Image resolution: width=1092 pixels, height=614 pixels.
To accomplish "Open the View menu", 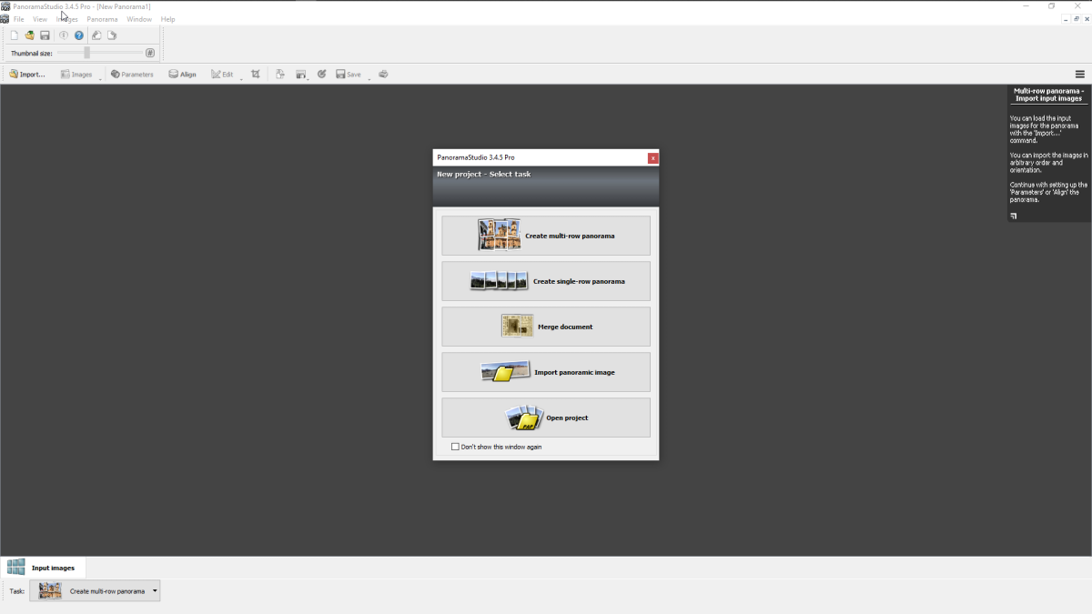I will 40,19.
